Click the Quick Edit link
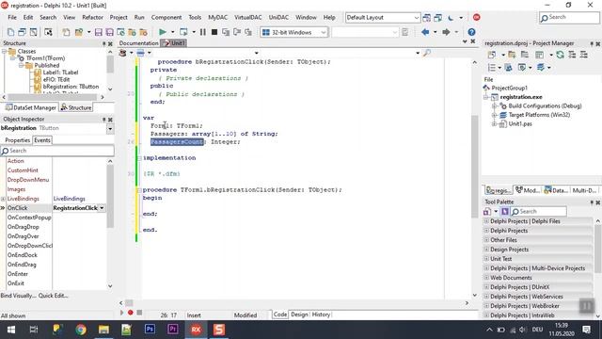The width and height of the screenshot is (602, 339). [53, 296]
